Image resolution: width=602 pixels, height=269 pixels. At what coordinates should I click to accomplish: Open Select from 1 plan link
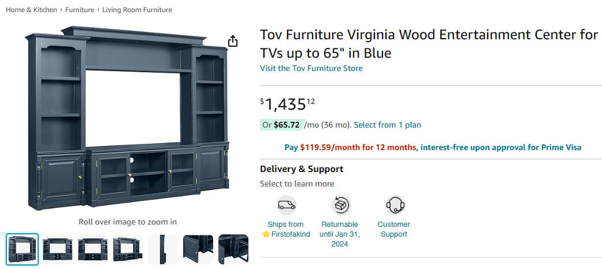(x=388, y=125)
